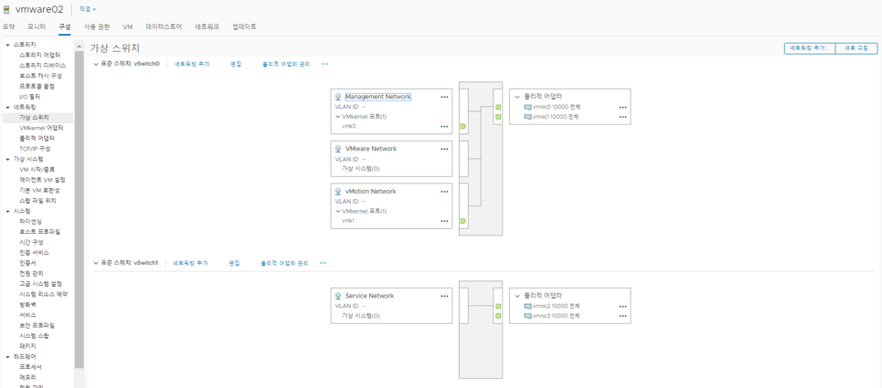The height and width of the screenshot is (388, 882).
Task: Open Management Network ellipsis menu
Action: 444,97
